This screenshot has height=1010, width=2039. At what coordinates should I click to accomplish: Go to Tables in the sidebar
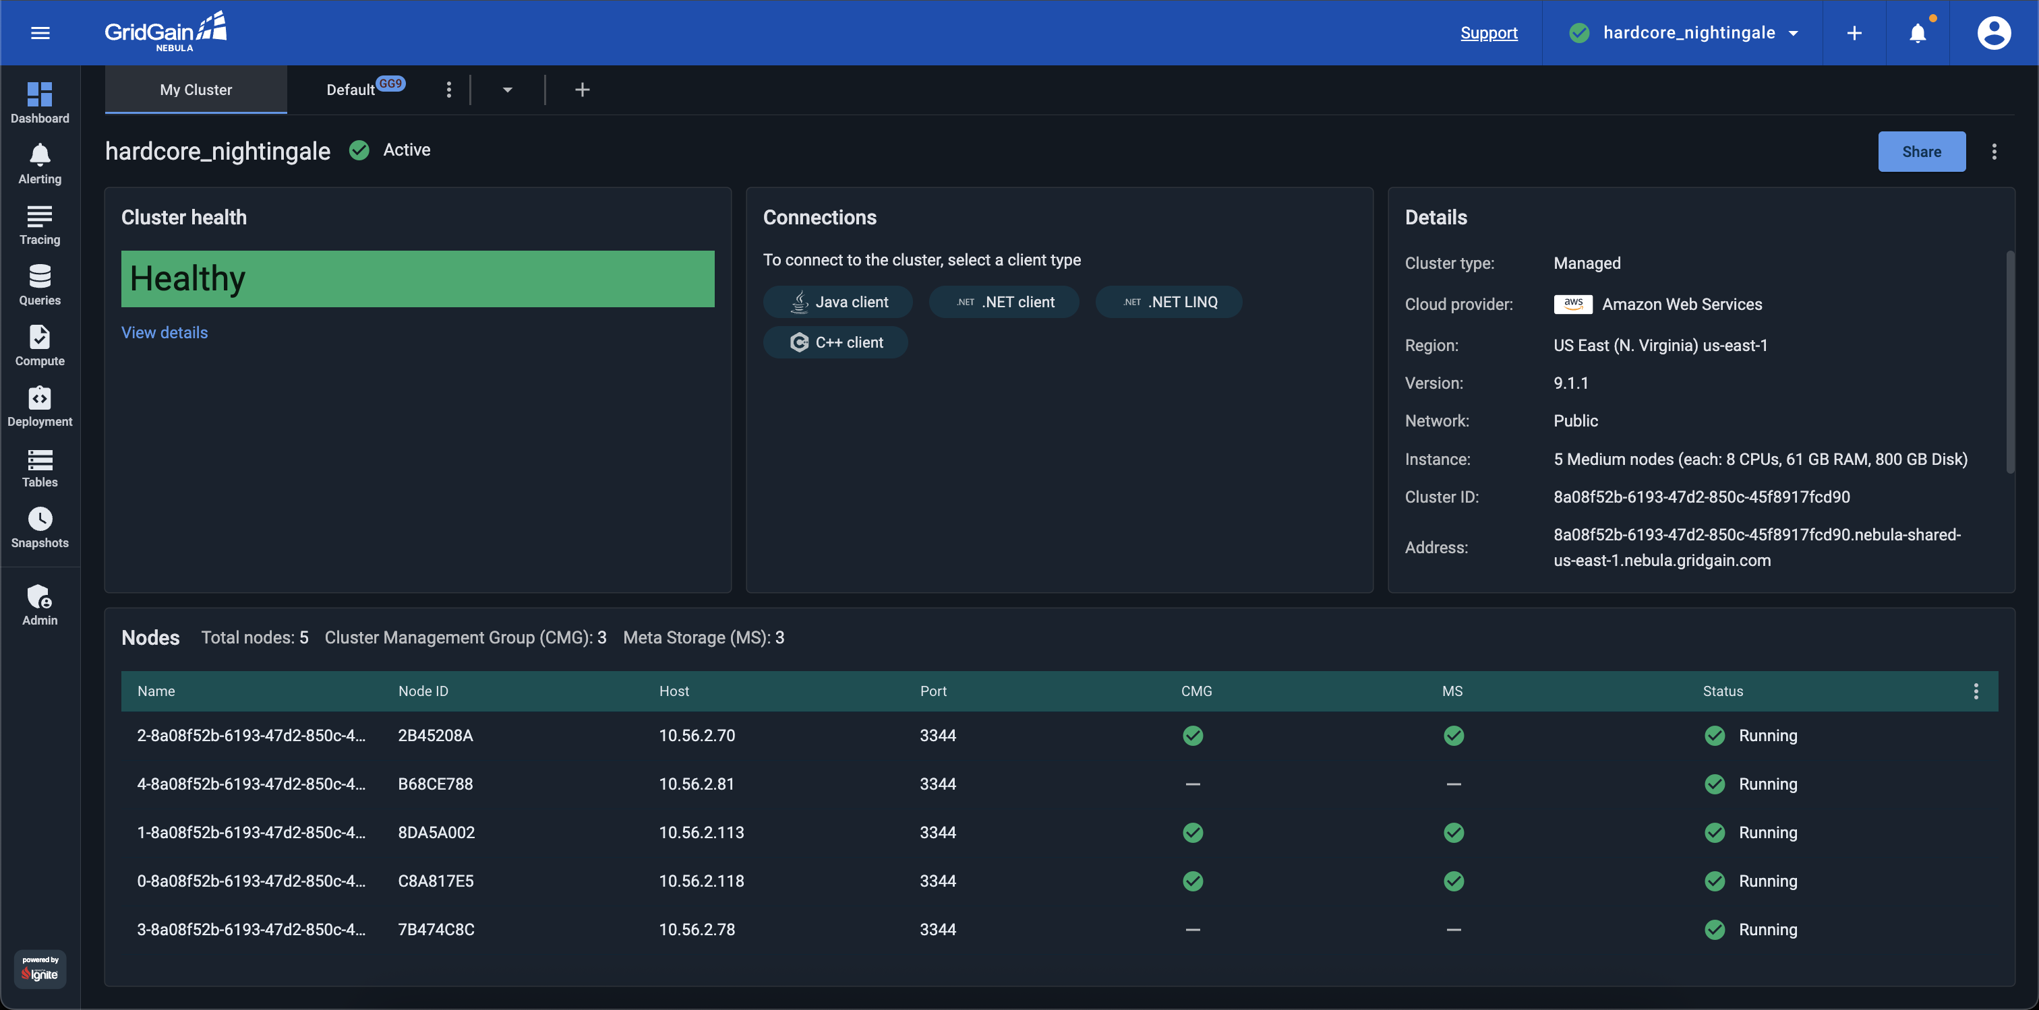coord(40,468)
